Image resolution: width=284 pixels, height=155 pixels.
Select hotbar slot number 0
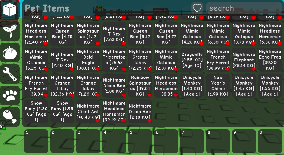[x=270, y=141]
